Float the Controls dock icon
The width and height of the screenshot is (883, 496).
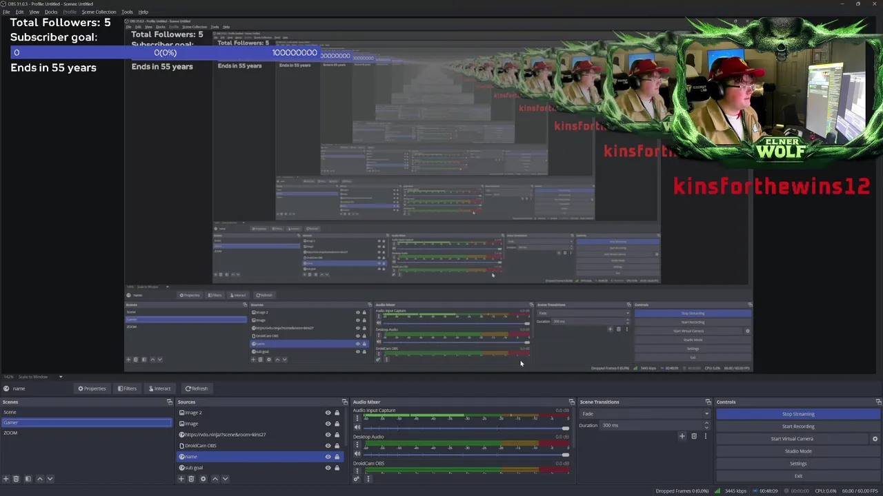coord(878,402)
